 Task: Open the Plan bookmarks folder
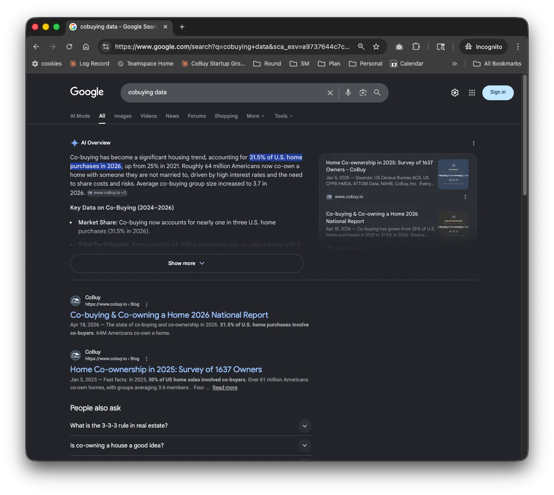[329, 64]
